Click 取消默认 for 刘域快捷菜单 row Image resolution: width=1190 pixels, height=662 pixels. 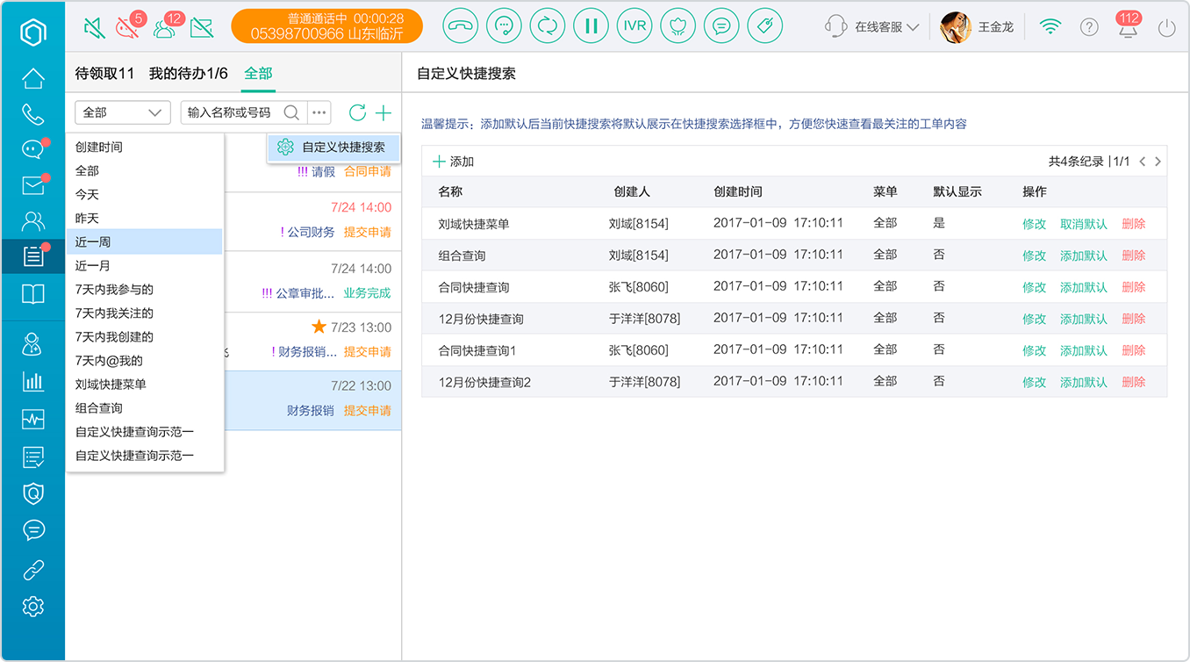[1084, 224]
